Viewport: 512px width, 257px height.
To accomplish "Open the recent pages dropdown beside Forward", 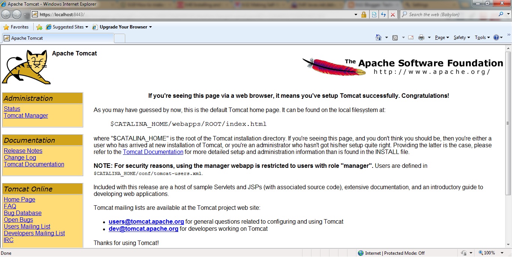I will [25, 15].
